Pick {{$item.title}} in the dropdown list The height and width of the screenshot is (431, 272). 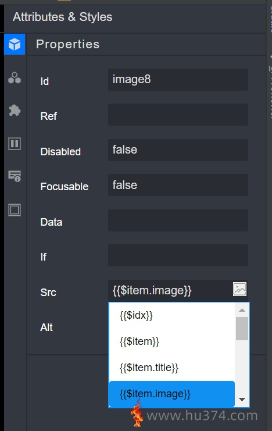pos(172,368)
